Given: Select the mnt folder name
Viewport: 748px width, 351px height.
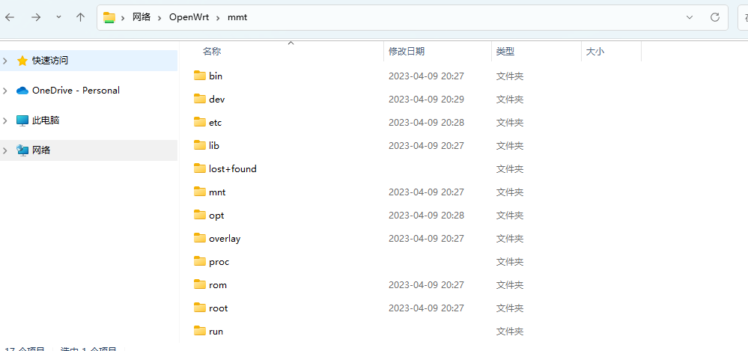Looking at the screenshot, I should 217,192.
